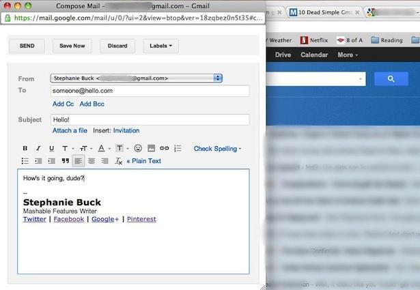Click the Save Now button
Image resolution: width=420 pixels, height=290 pixels.
tap(72, 46)
